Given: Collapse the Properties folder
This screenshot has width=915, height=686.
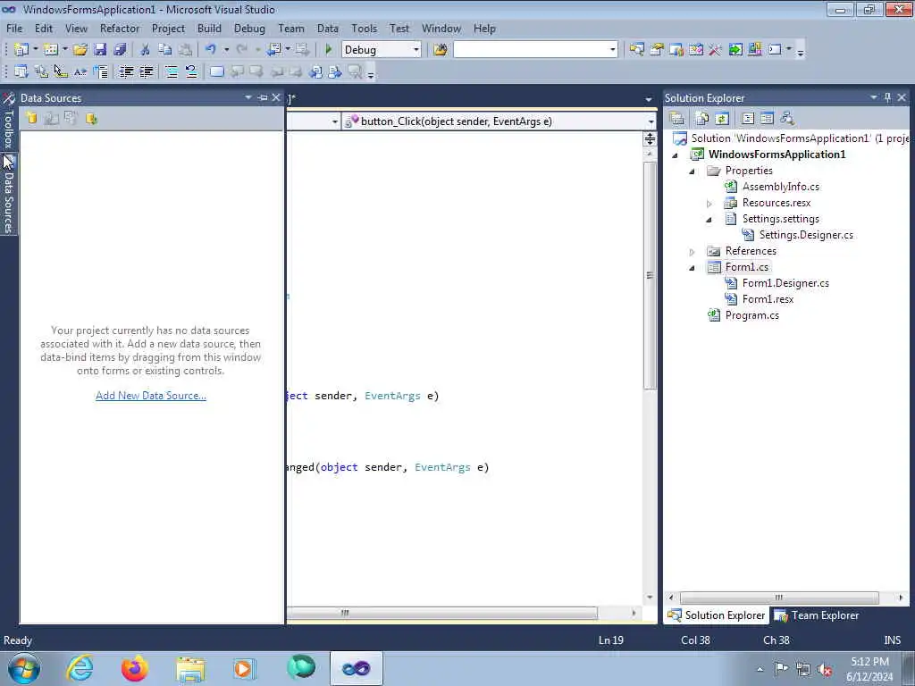Looking at the screenshot, I should pos(693,171).
